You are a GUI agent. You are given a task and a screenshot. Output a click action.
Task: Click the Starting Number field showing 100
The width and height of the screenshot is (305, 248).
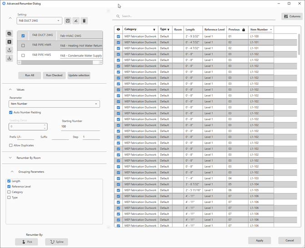[x=80, y=126]
